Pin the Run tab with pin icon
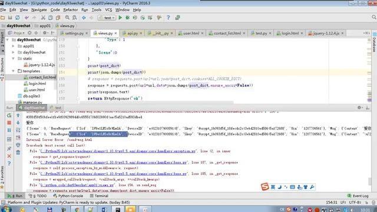The image size is (377, 212). (x=9, y=148)
